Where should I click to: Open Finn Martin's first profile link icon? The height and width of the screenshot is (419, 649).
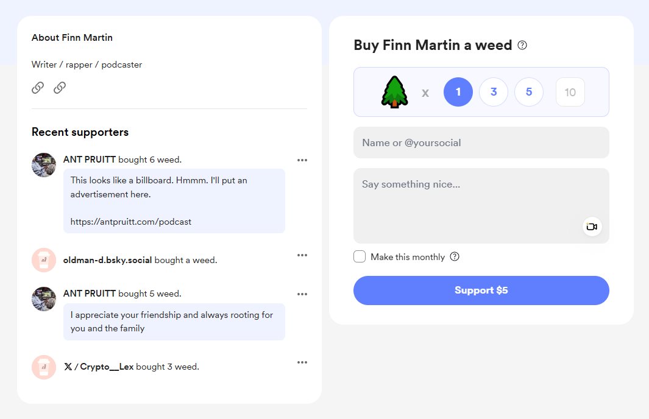tap(38, 88)
